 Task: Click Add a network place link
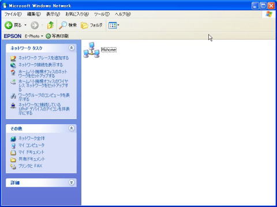43,58
